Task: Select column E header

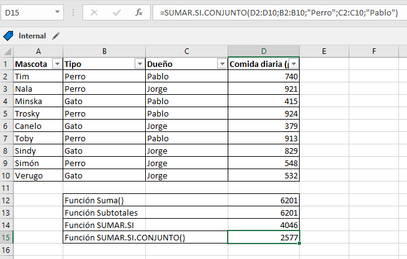Action: pos(324,51)
